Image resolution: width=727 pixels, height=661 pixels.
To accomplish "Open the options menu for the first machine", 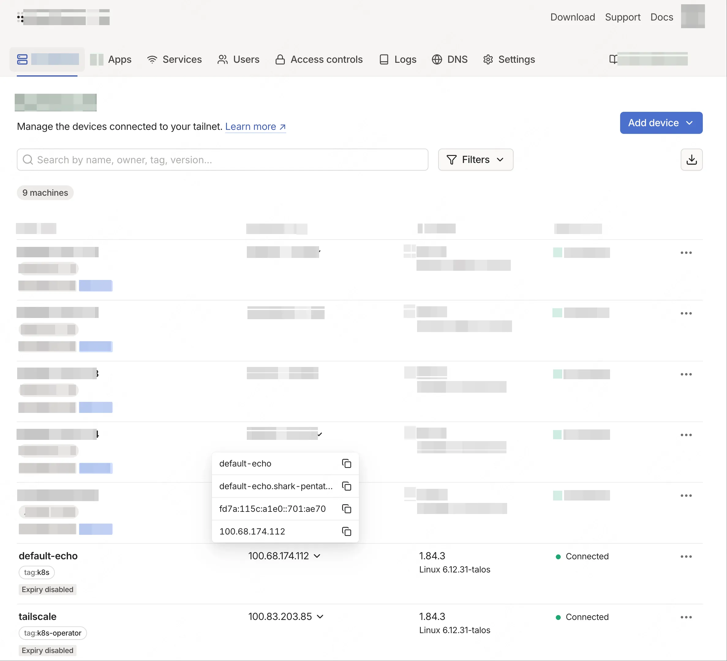I will click(686, 253).
